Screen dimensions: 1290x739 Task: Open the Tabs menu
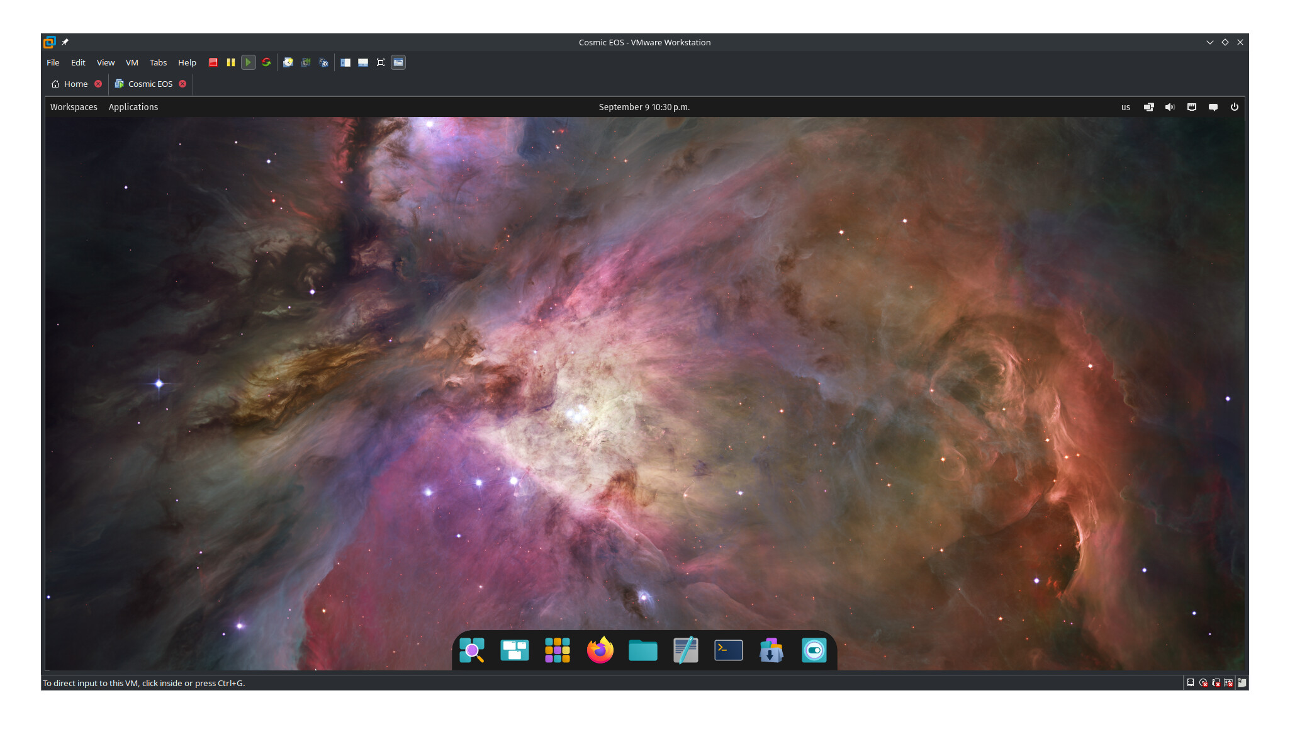point(158,62)
